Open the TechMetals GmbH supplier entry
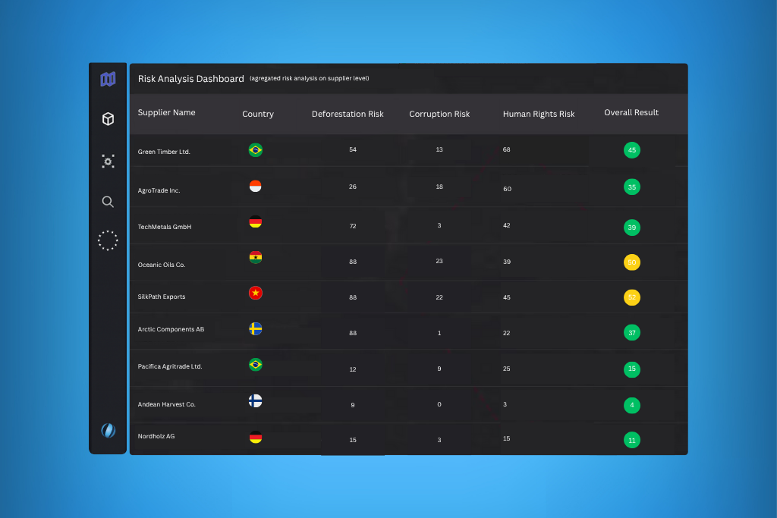The height and width of the screenshot is (518, 777). click(165, 227)
